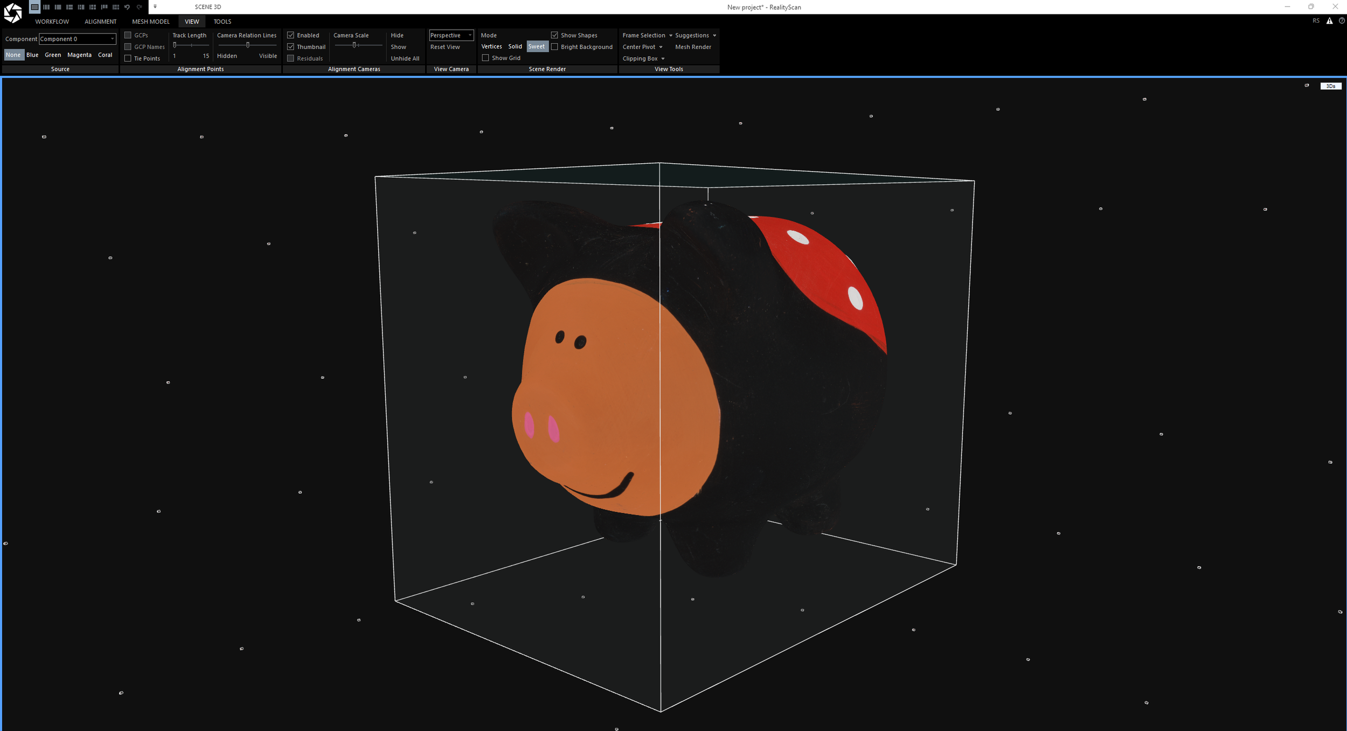Viewport: 1347px width, 731px height.
Task: Select the three equal columns layout icon
Action: pyautogui.click(x=46, y=7)
